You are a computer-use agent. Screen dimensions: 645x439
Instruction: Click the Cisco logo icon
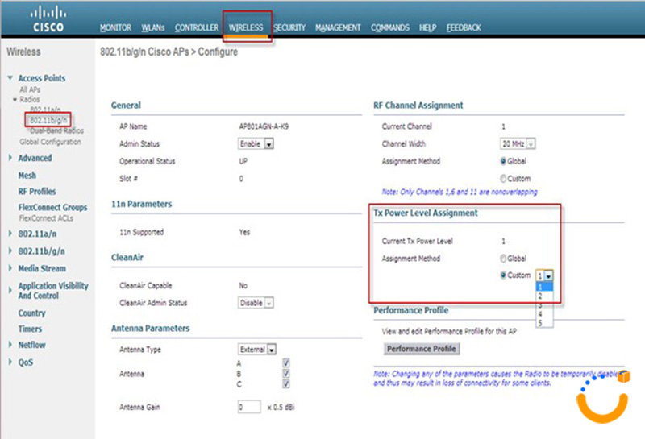[49, 19]
